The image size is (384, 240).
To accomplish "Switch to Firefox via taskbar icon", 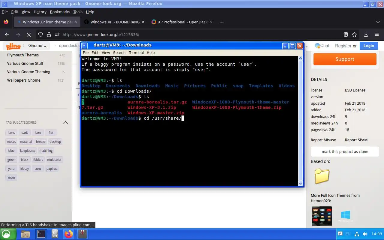I will (69, 234).
